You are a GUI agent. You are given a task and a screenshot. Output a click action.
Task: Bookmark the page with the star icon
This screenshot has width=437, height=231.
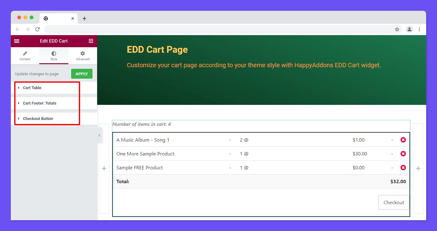click(397, 29)
